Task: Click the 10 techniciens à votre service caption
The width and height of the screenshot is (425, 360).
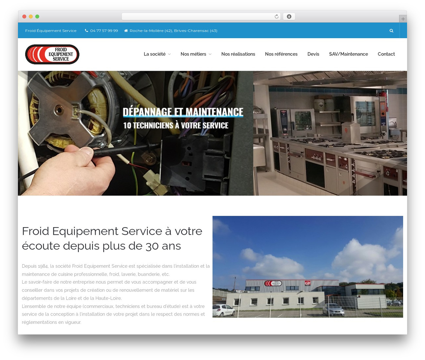Action: 176,126
